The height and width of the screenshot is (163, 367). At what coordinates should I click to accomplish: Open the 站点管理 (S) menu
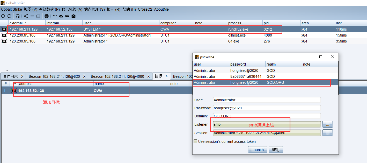click(x=94, y=9)
